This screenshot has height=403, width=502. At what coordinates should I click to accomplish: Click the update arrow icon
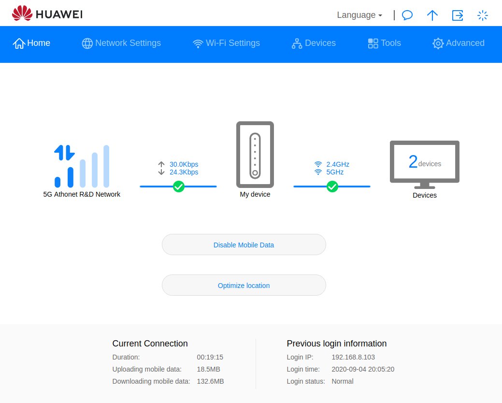point(432,15)
